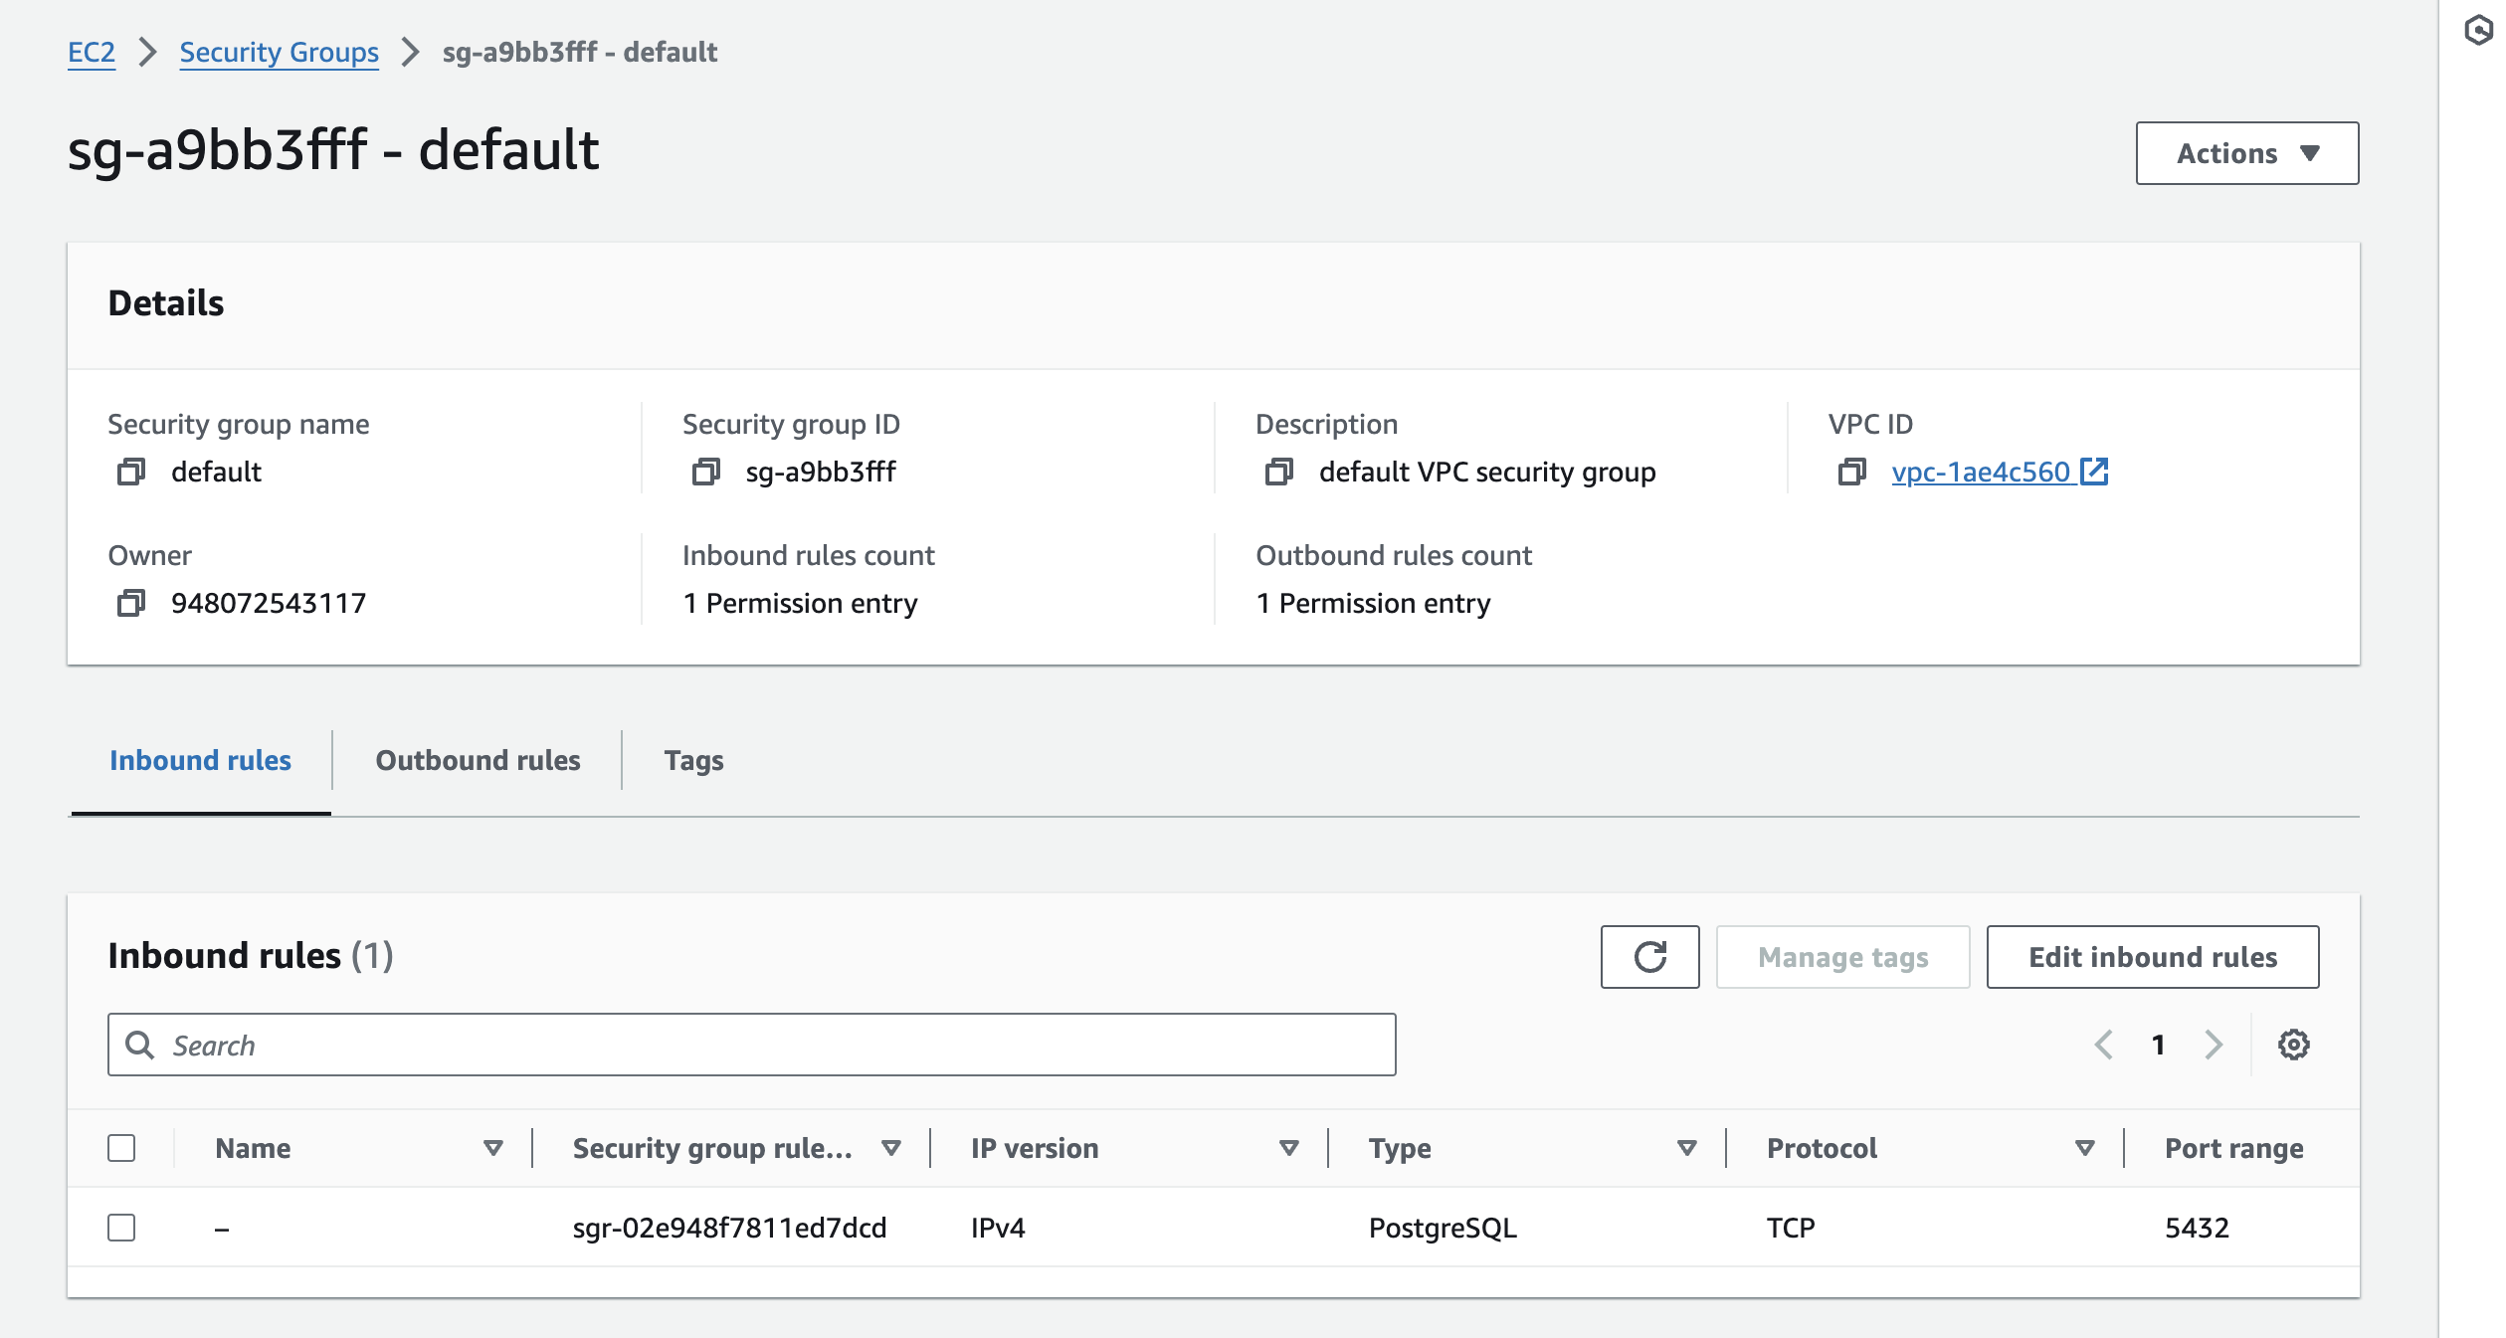Click inside the search field
The image size is (2506, 1338).
(x=597, y=1046)
